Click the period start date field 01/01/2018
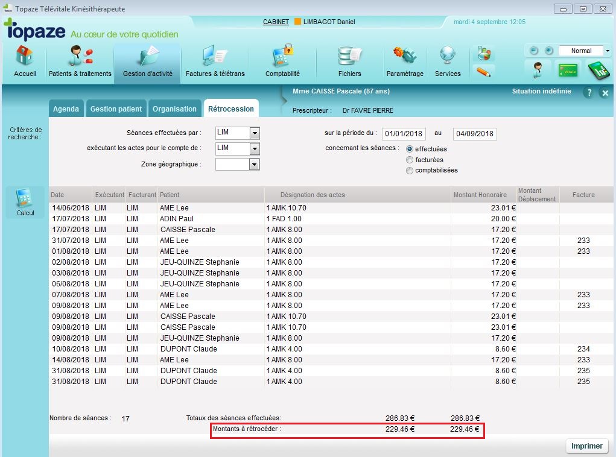This screenshot has height=457, width=616. (404, 134)
